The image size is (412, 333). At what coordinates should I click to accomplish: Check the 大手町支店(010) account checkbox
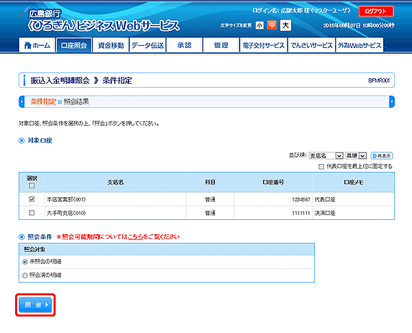[x=32, y=213]
